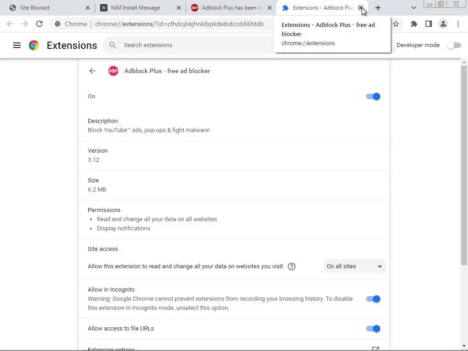
Task: Close the Adblock Plus has been installed tab
Action: coord(270,8)
